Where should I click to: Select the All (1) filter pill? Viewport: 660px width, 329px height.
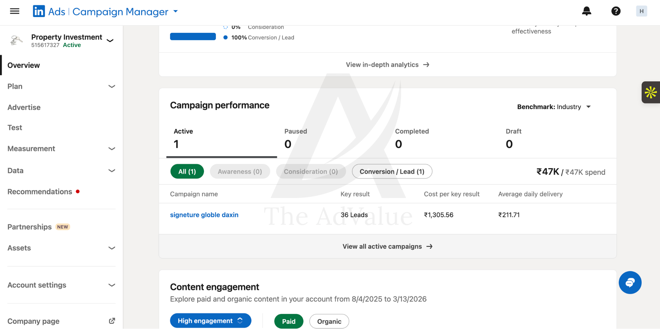tap(187, 172)
